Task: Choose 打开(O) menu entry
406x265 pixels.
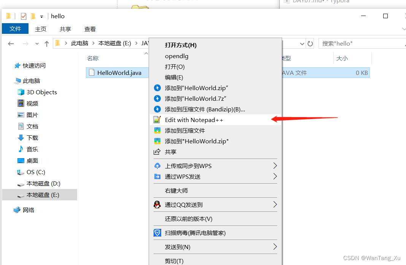Action: (x=215, y=67)
